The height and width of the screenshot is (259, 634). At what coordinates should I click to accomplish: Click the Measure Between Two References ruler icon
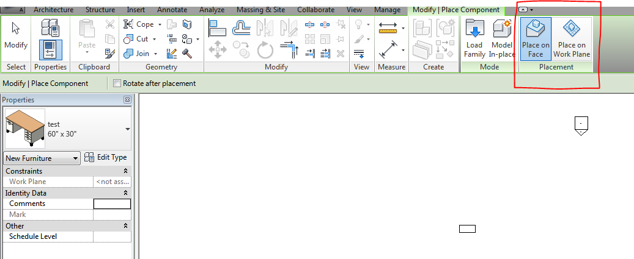point(388,28)
